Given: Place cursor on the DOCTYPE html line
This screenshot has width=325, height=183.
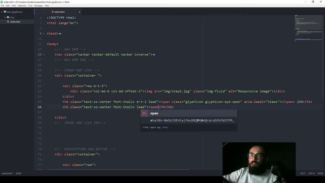Looking at the screenshot, I should click(x=61, y=18).
